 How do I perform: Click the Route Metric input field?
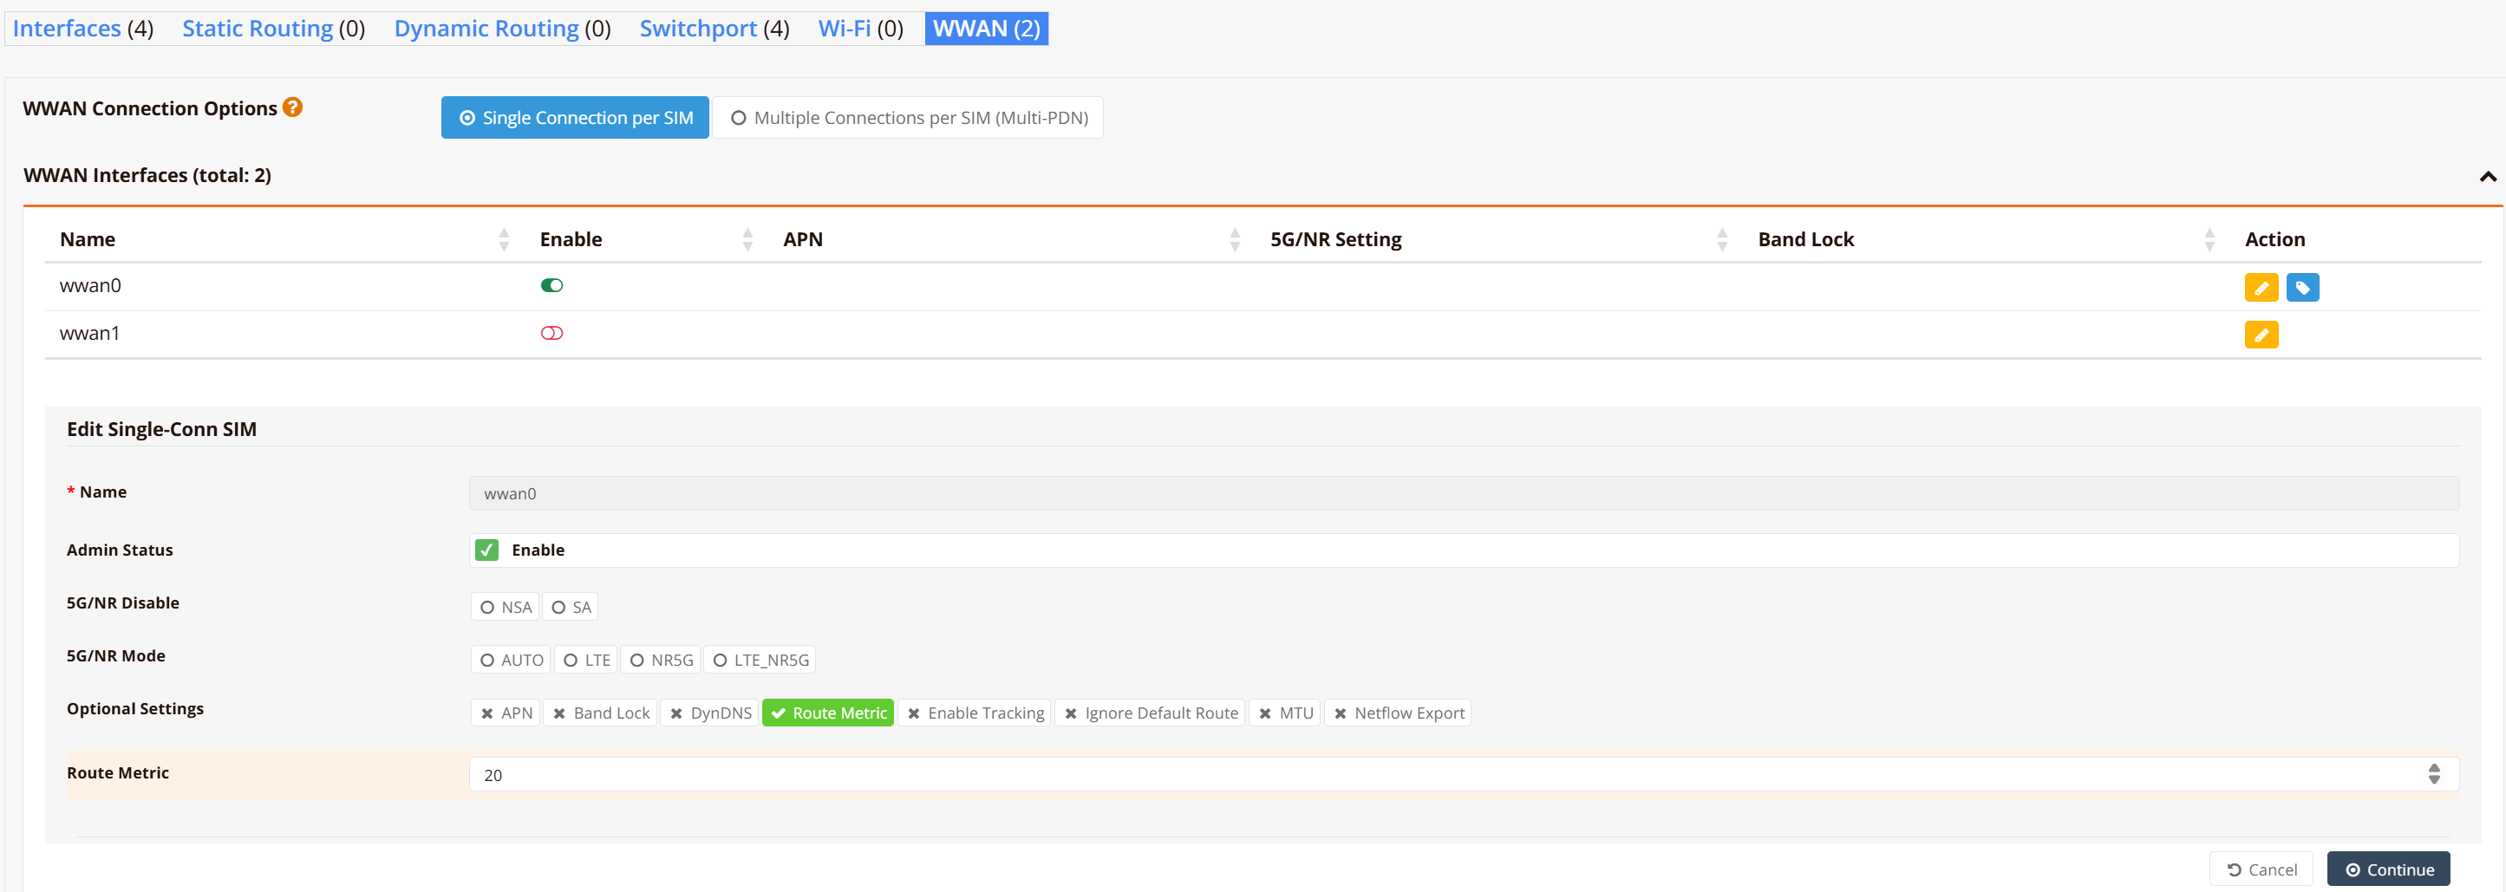1439,774
